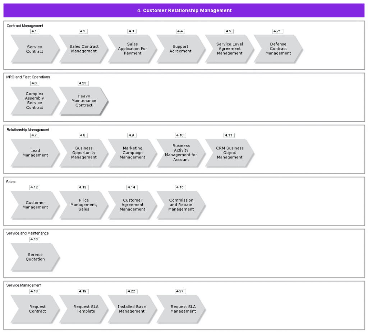Click the Installed Base Management chevron
This screenshot has width=368, height=333.
[132, 309]
